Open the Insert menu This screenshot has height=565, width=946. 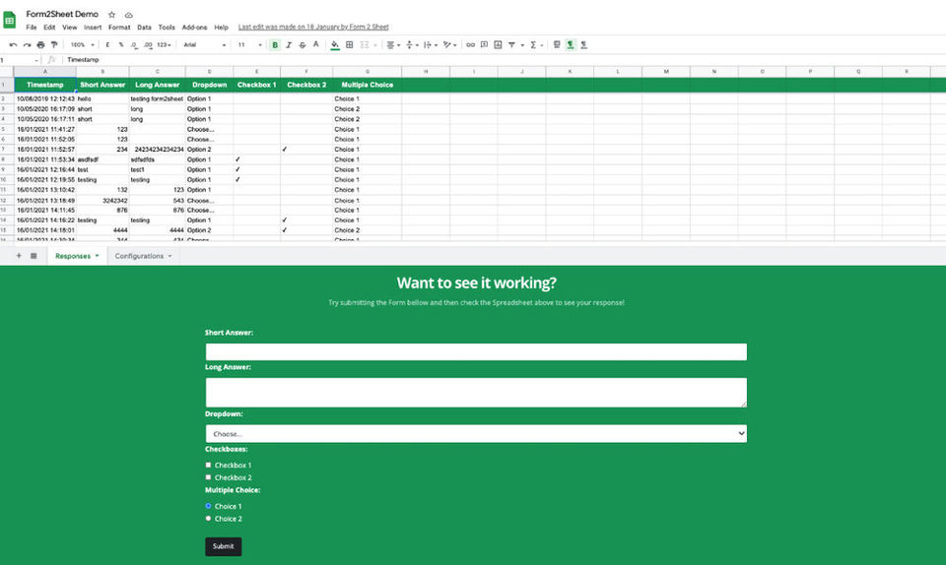93,28
